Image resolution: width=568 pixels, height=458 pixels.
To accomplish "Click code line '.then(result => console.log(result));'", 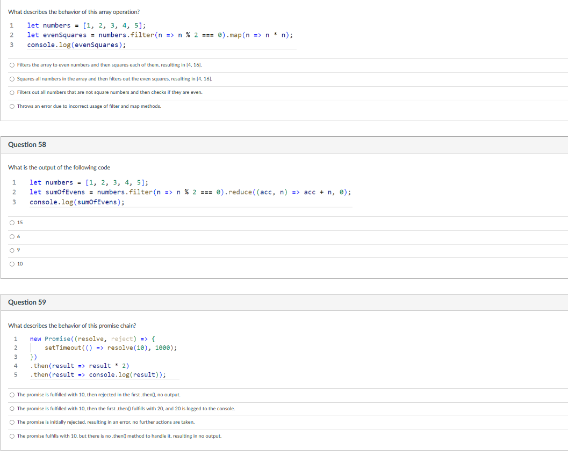I will 98,375.
